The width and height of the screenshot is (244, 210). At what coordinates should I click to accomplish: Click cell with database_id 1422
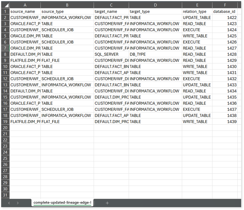225,18
